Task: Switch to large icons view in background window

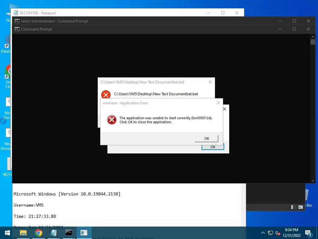Action: coord(301,207)
